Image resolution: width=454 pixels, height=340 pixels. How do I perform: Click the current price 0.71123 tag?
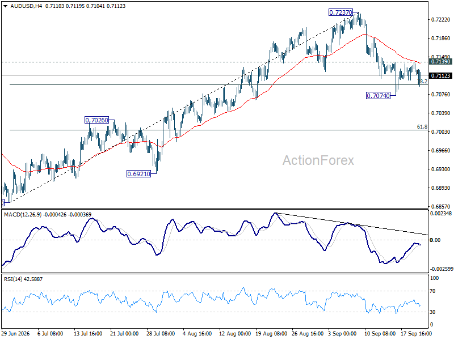[440, 76]
